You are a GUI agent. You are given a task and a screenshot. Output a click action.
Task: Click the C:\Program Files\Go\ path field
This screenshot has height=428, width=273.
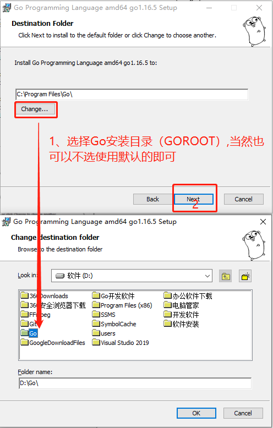[x=132, y=95]
